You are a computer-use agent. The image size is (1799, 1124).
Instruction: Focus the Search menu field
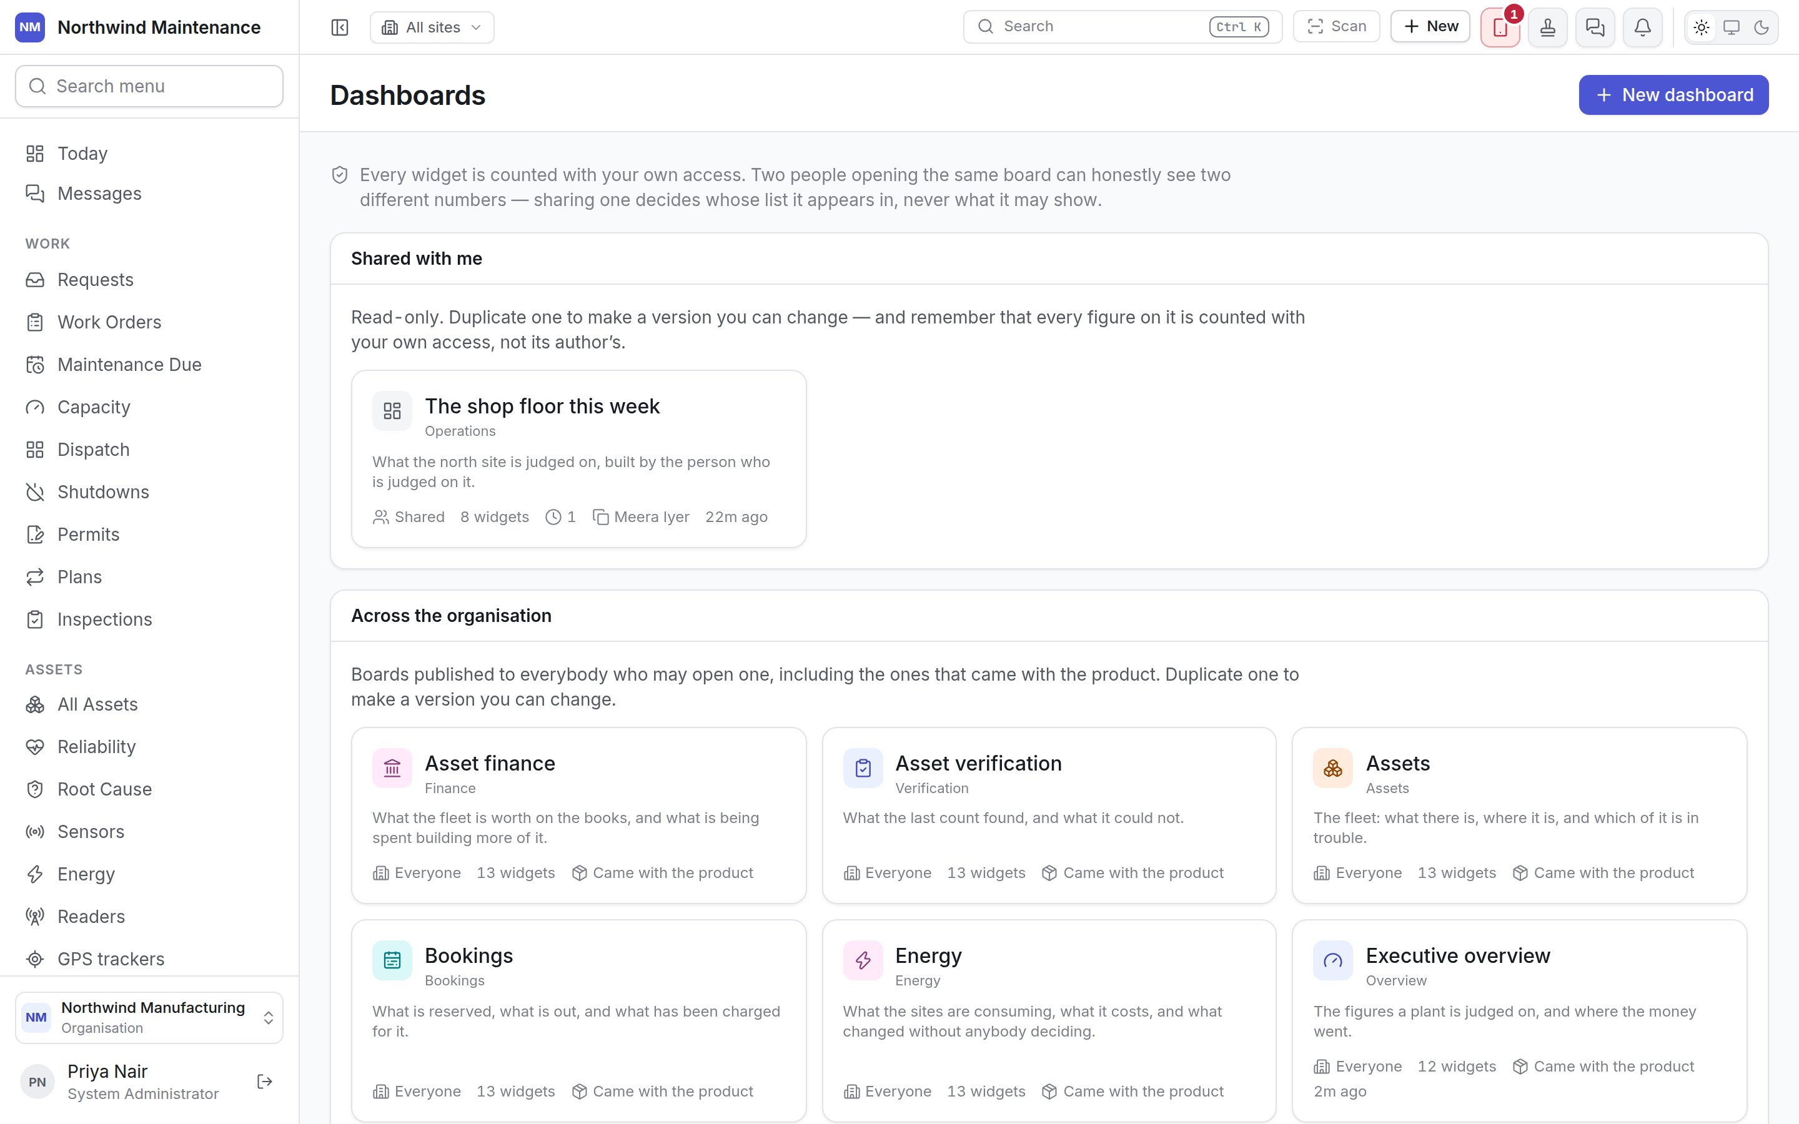(149, 86)
